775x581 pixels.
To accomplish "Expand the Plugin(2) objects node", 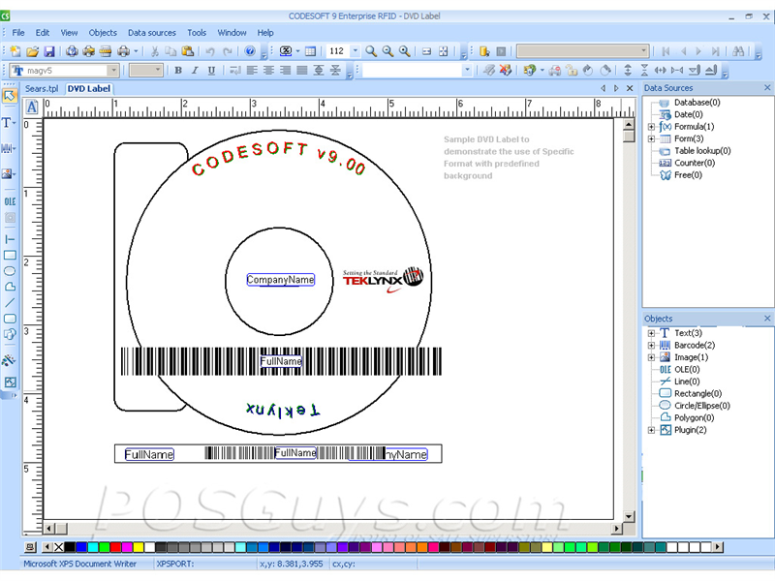I will 651,430.
